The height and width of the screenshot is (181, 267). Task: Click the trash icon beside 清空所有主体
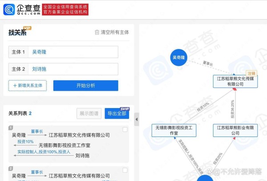click(97, 32)
